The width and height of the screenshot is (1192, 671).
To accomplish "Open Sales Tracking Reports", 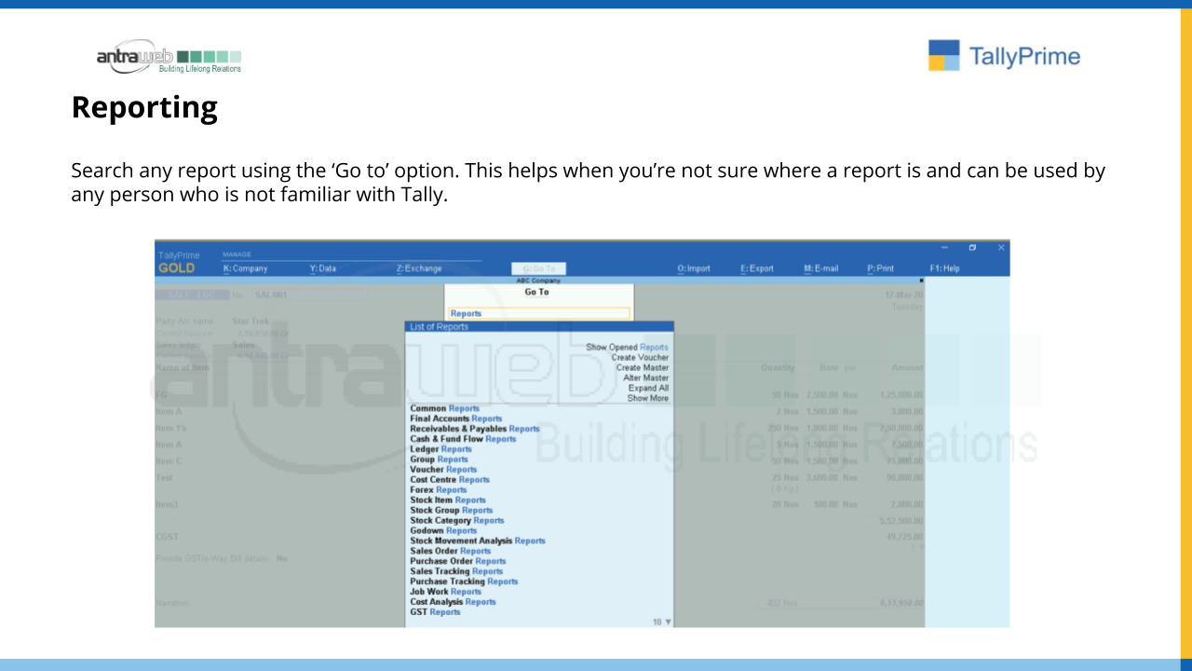I will click(x=456, y=571).
